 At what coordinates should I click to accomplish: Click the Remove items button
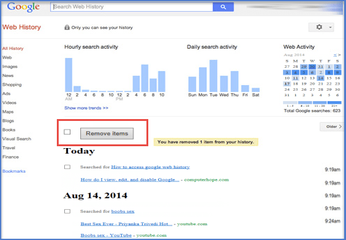click(x=107, y=133)
